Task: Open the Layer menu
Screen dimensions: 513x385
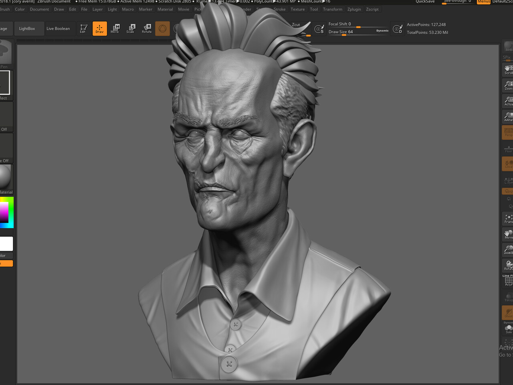Action: pos(97,9)
